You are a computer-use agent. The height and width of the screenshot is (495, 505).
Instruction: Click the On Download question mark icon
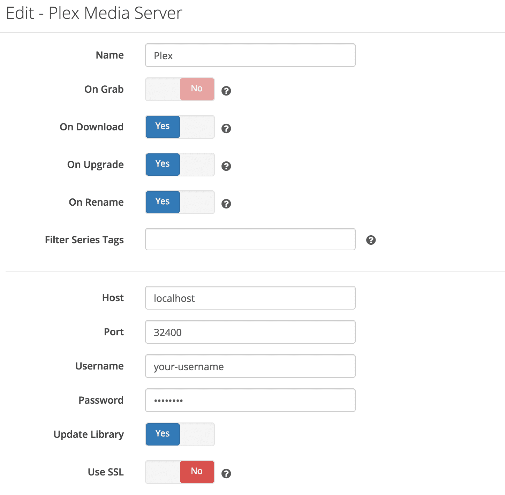226,129
